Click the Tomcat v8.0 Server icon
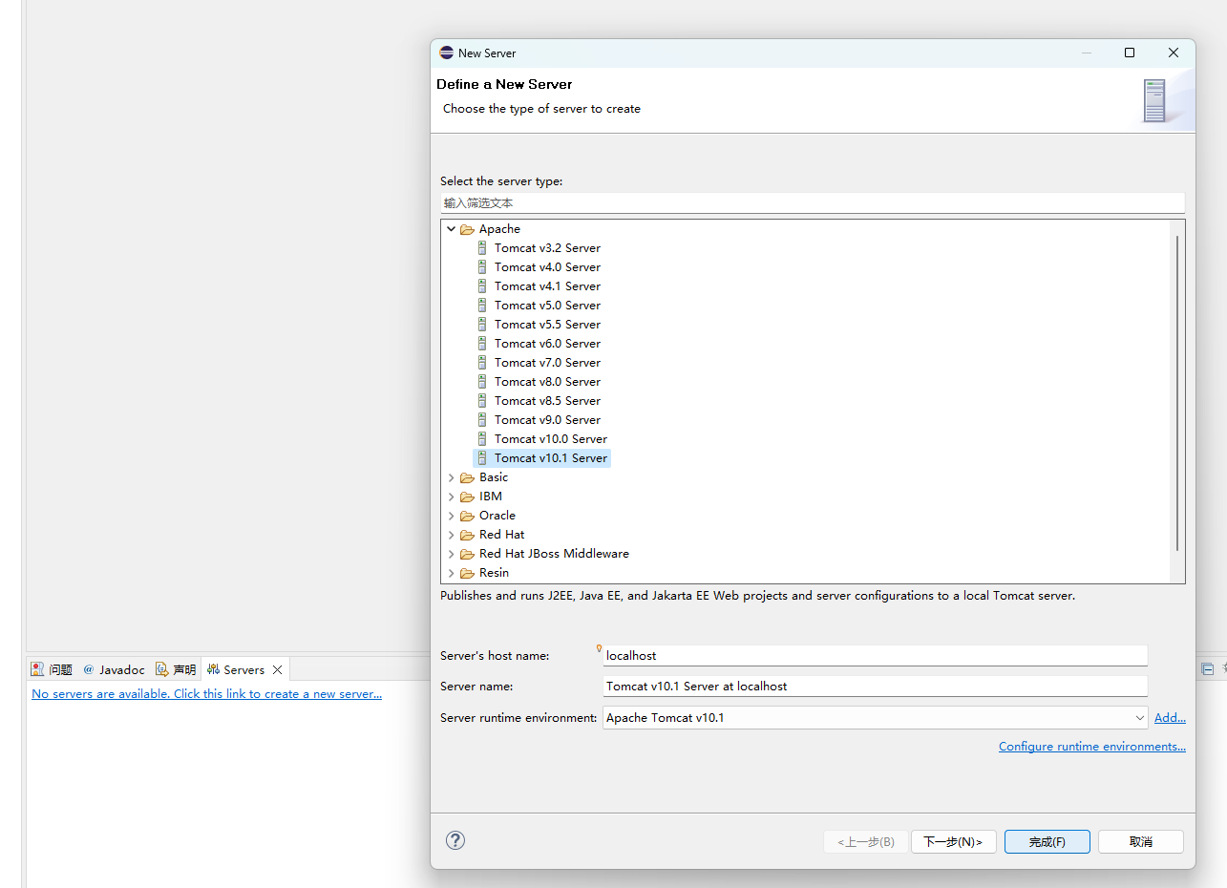 pyautogui.click(x=482, y=381)
